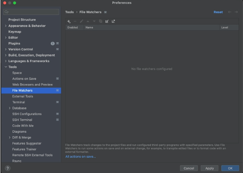Image resolution: width=243 pixels, height=173 pixels.
Task: Click the back navigation arrow near Reset
Action: [x=229, y=12]
